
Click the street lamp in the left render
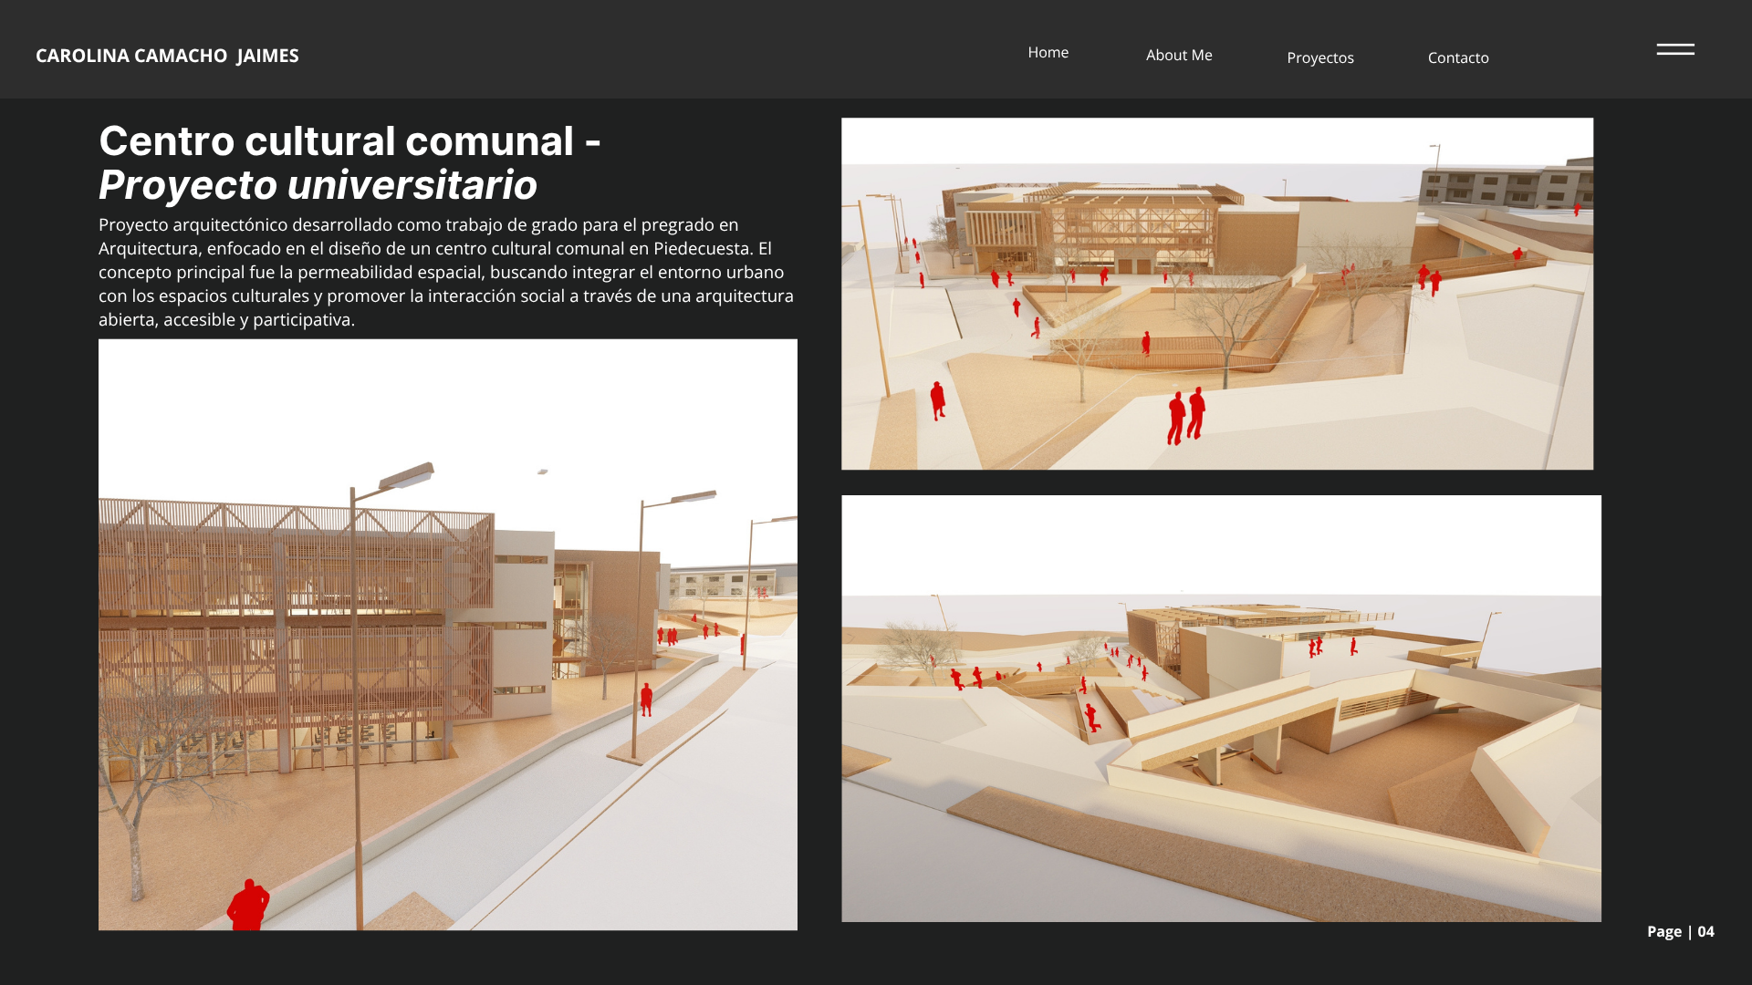tap(406, 474)
